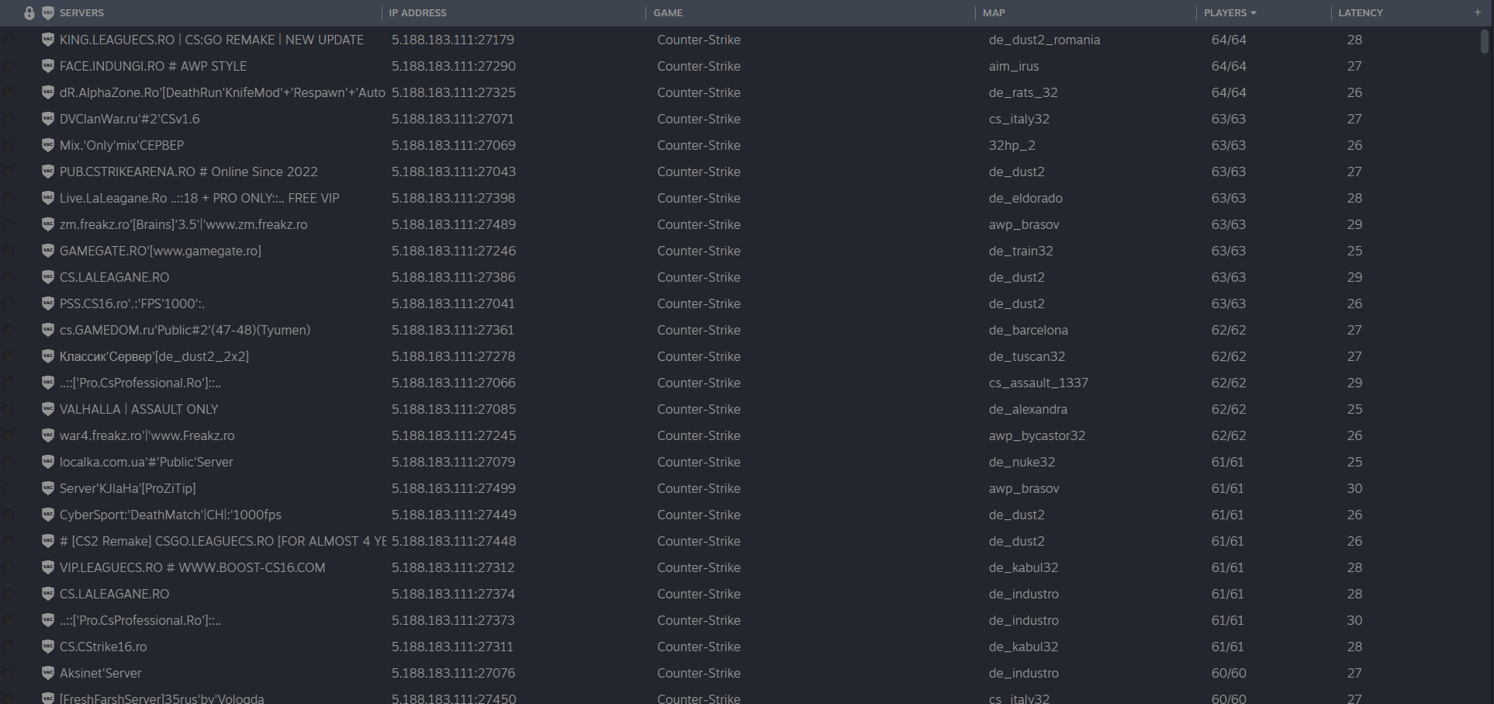Select the FACE.INDUNGI.RO # AWP STYLE server

pos(153,66)
